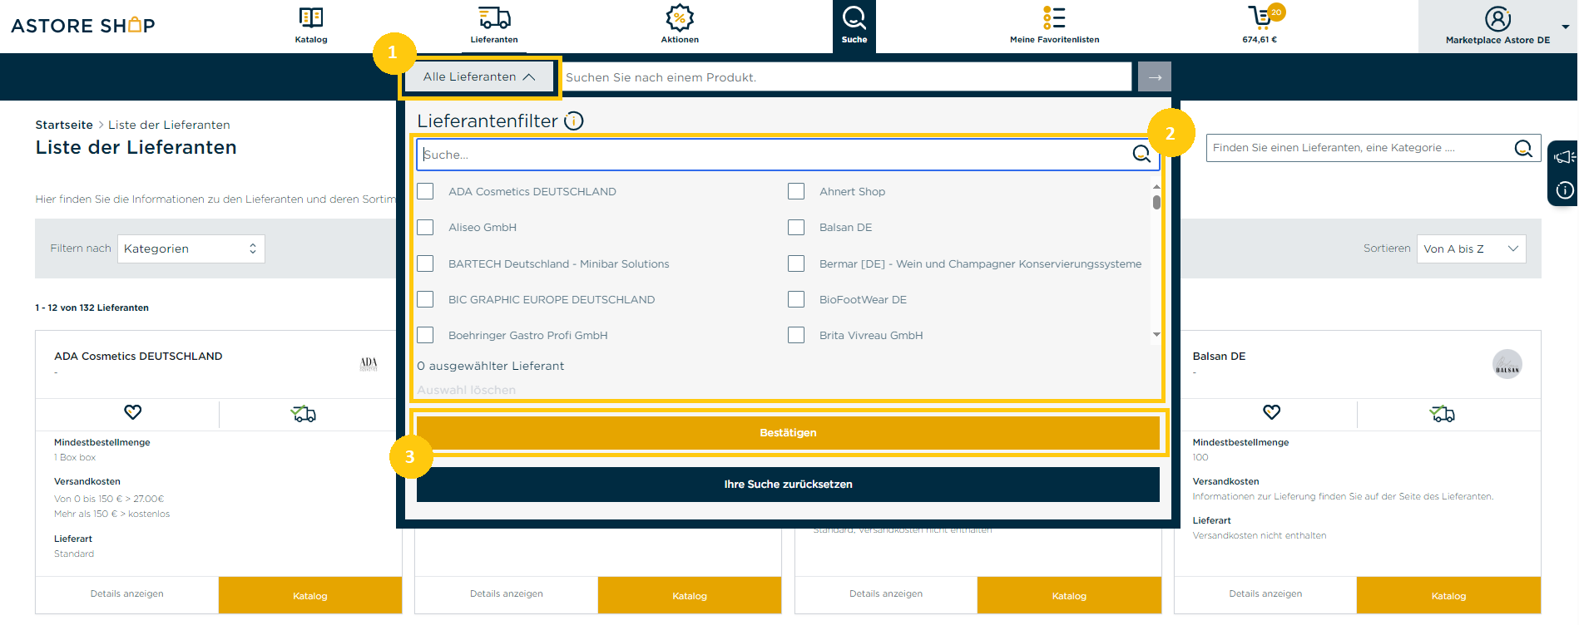This screenshot has height=625, width=1579.
Task: Go to Startseite breadcrumb link
Action: pyautogui.click(x=64, y=125)
